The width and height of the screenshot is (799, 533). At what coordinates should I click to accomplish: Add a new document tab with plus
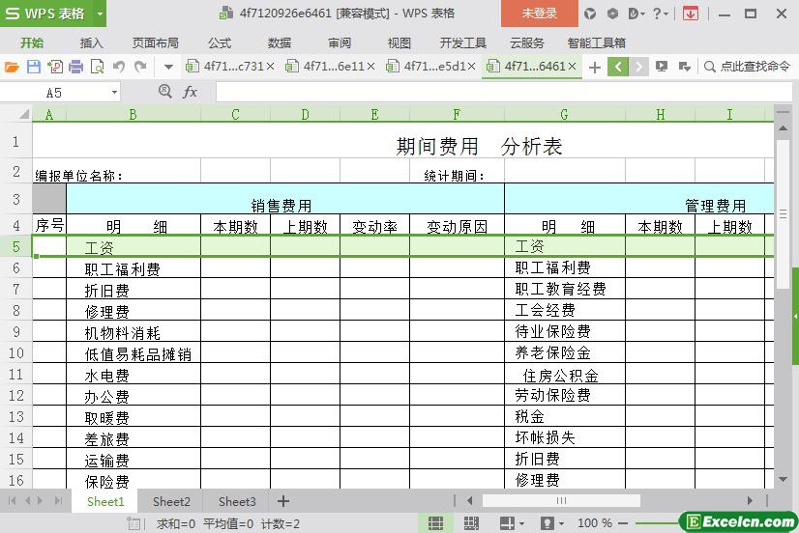pos(595,68)
